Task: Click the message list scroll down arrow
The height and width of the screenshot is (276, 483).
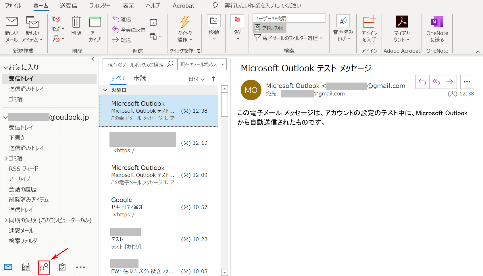Action: tap(225, 272)
